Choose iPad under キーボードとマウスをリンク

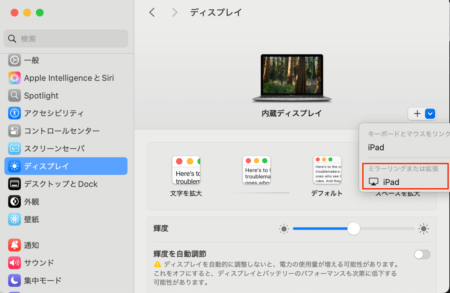pos(376,147)
